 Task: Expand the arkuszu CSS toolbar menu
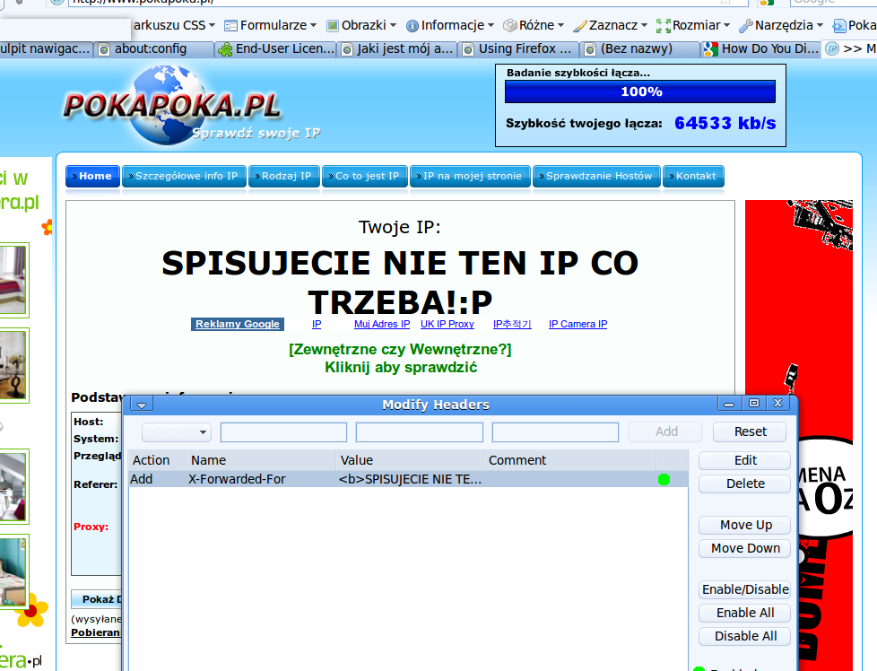(175, 25)
